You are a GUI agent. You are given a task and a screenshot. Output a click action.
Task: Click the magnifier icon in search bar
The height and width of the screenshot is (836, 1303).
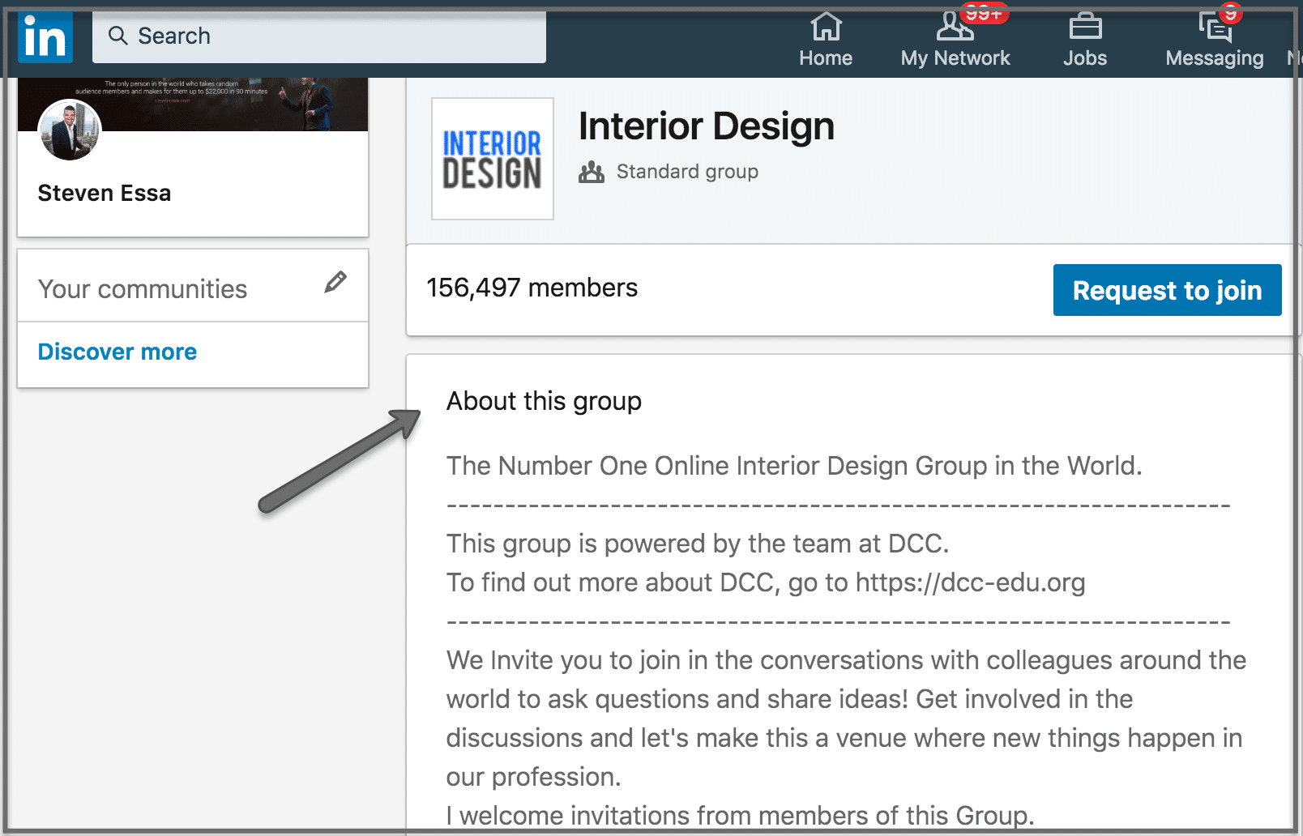[x=118, y=36]
